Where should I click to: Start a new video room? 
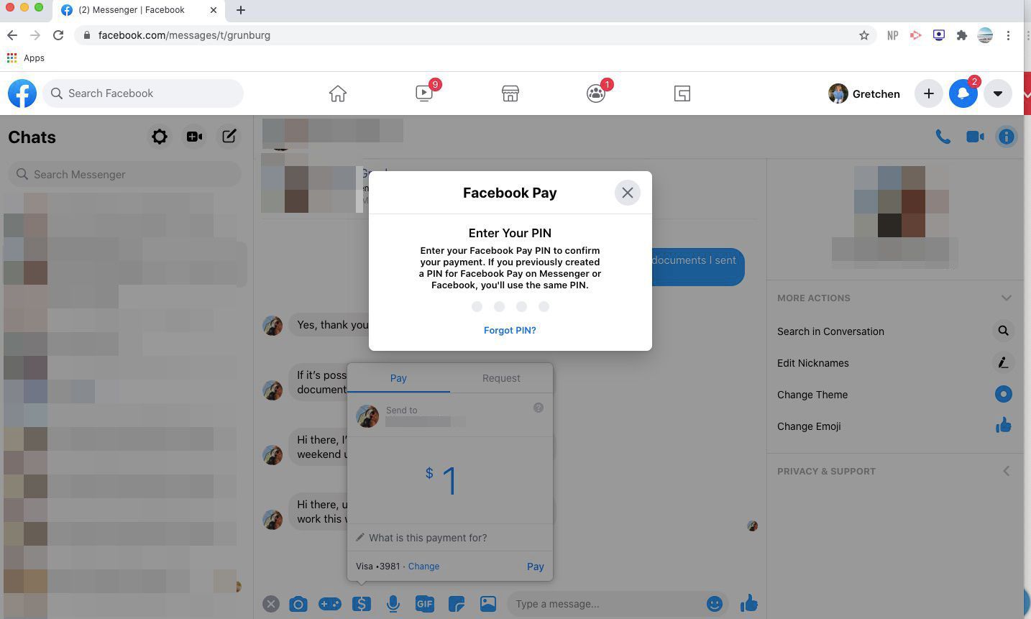pyautogui.click(x=194, y=137)
